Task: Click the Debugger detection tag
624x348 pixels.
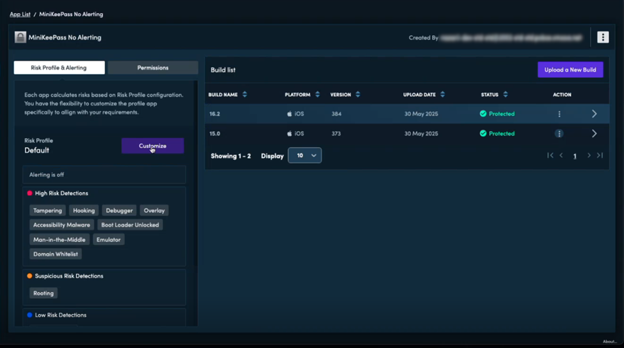Action: coord(119,210)
